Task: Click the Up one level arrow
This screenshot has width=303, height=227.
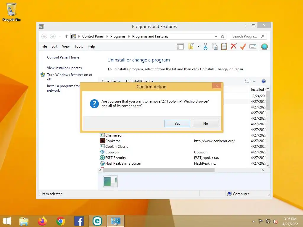Action: 67,36
